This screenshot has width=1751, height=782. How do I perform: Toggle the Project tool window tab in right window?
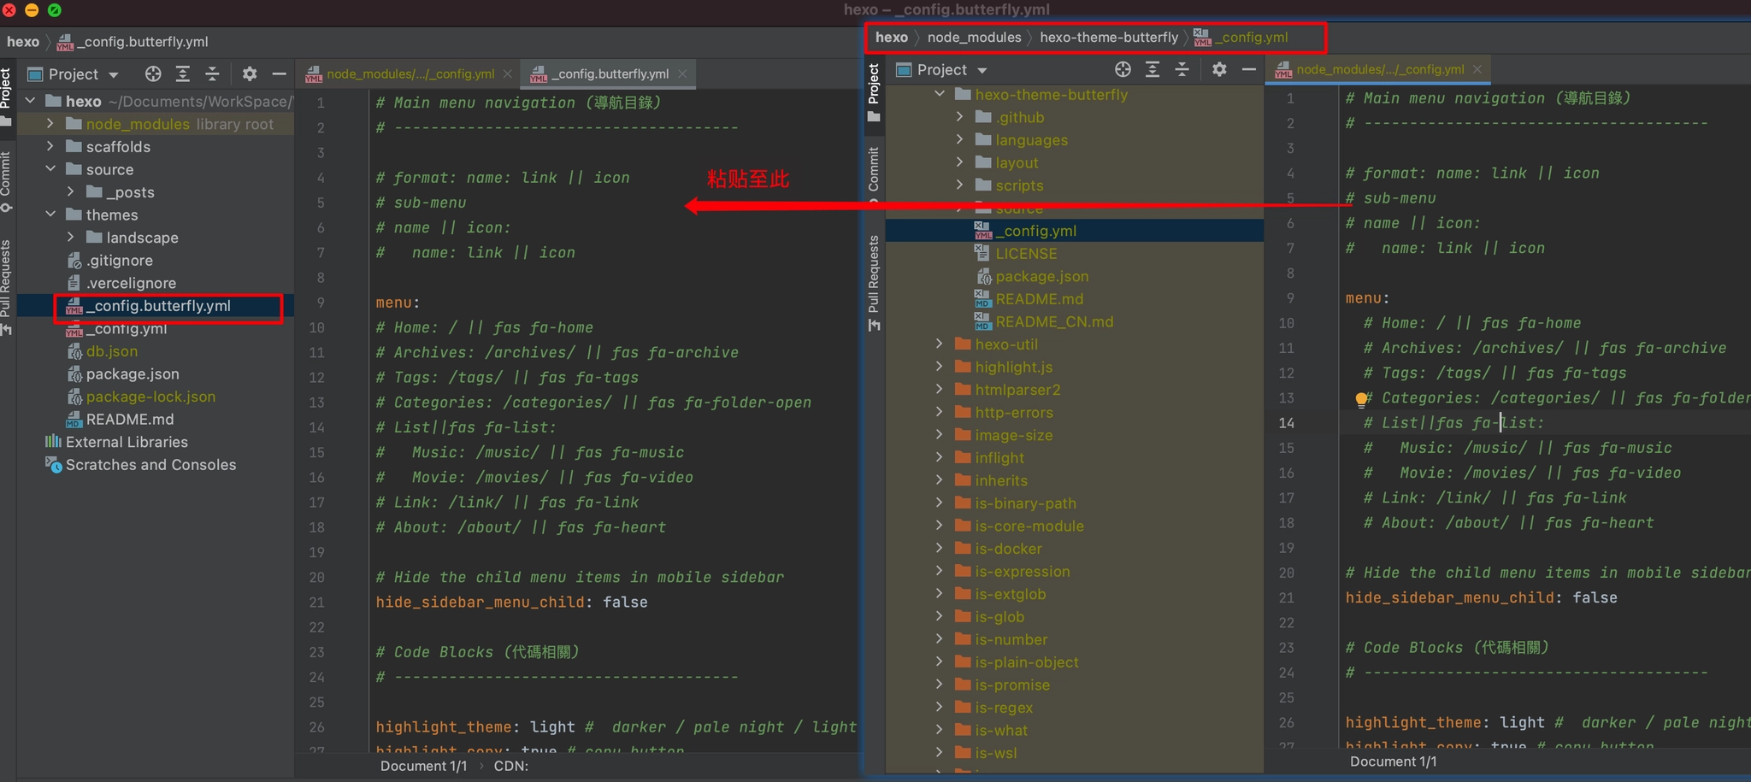(x=874, y=92)
